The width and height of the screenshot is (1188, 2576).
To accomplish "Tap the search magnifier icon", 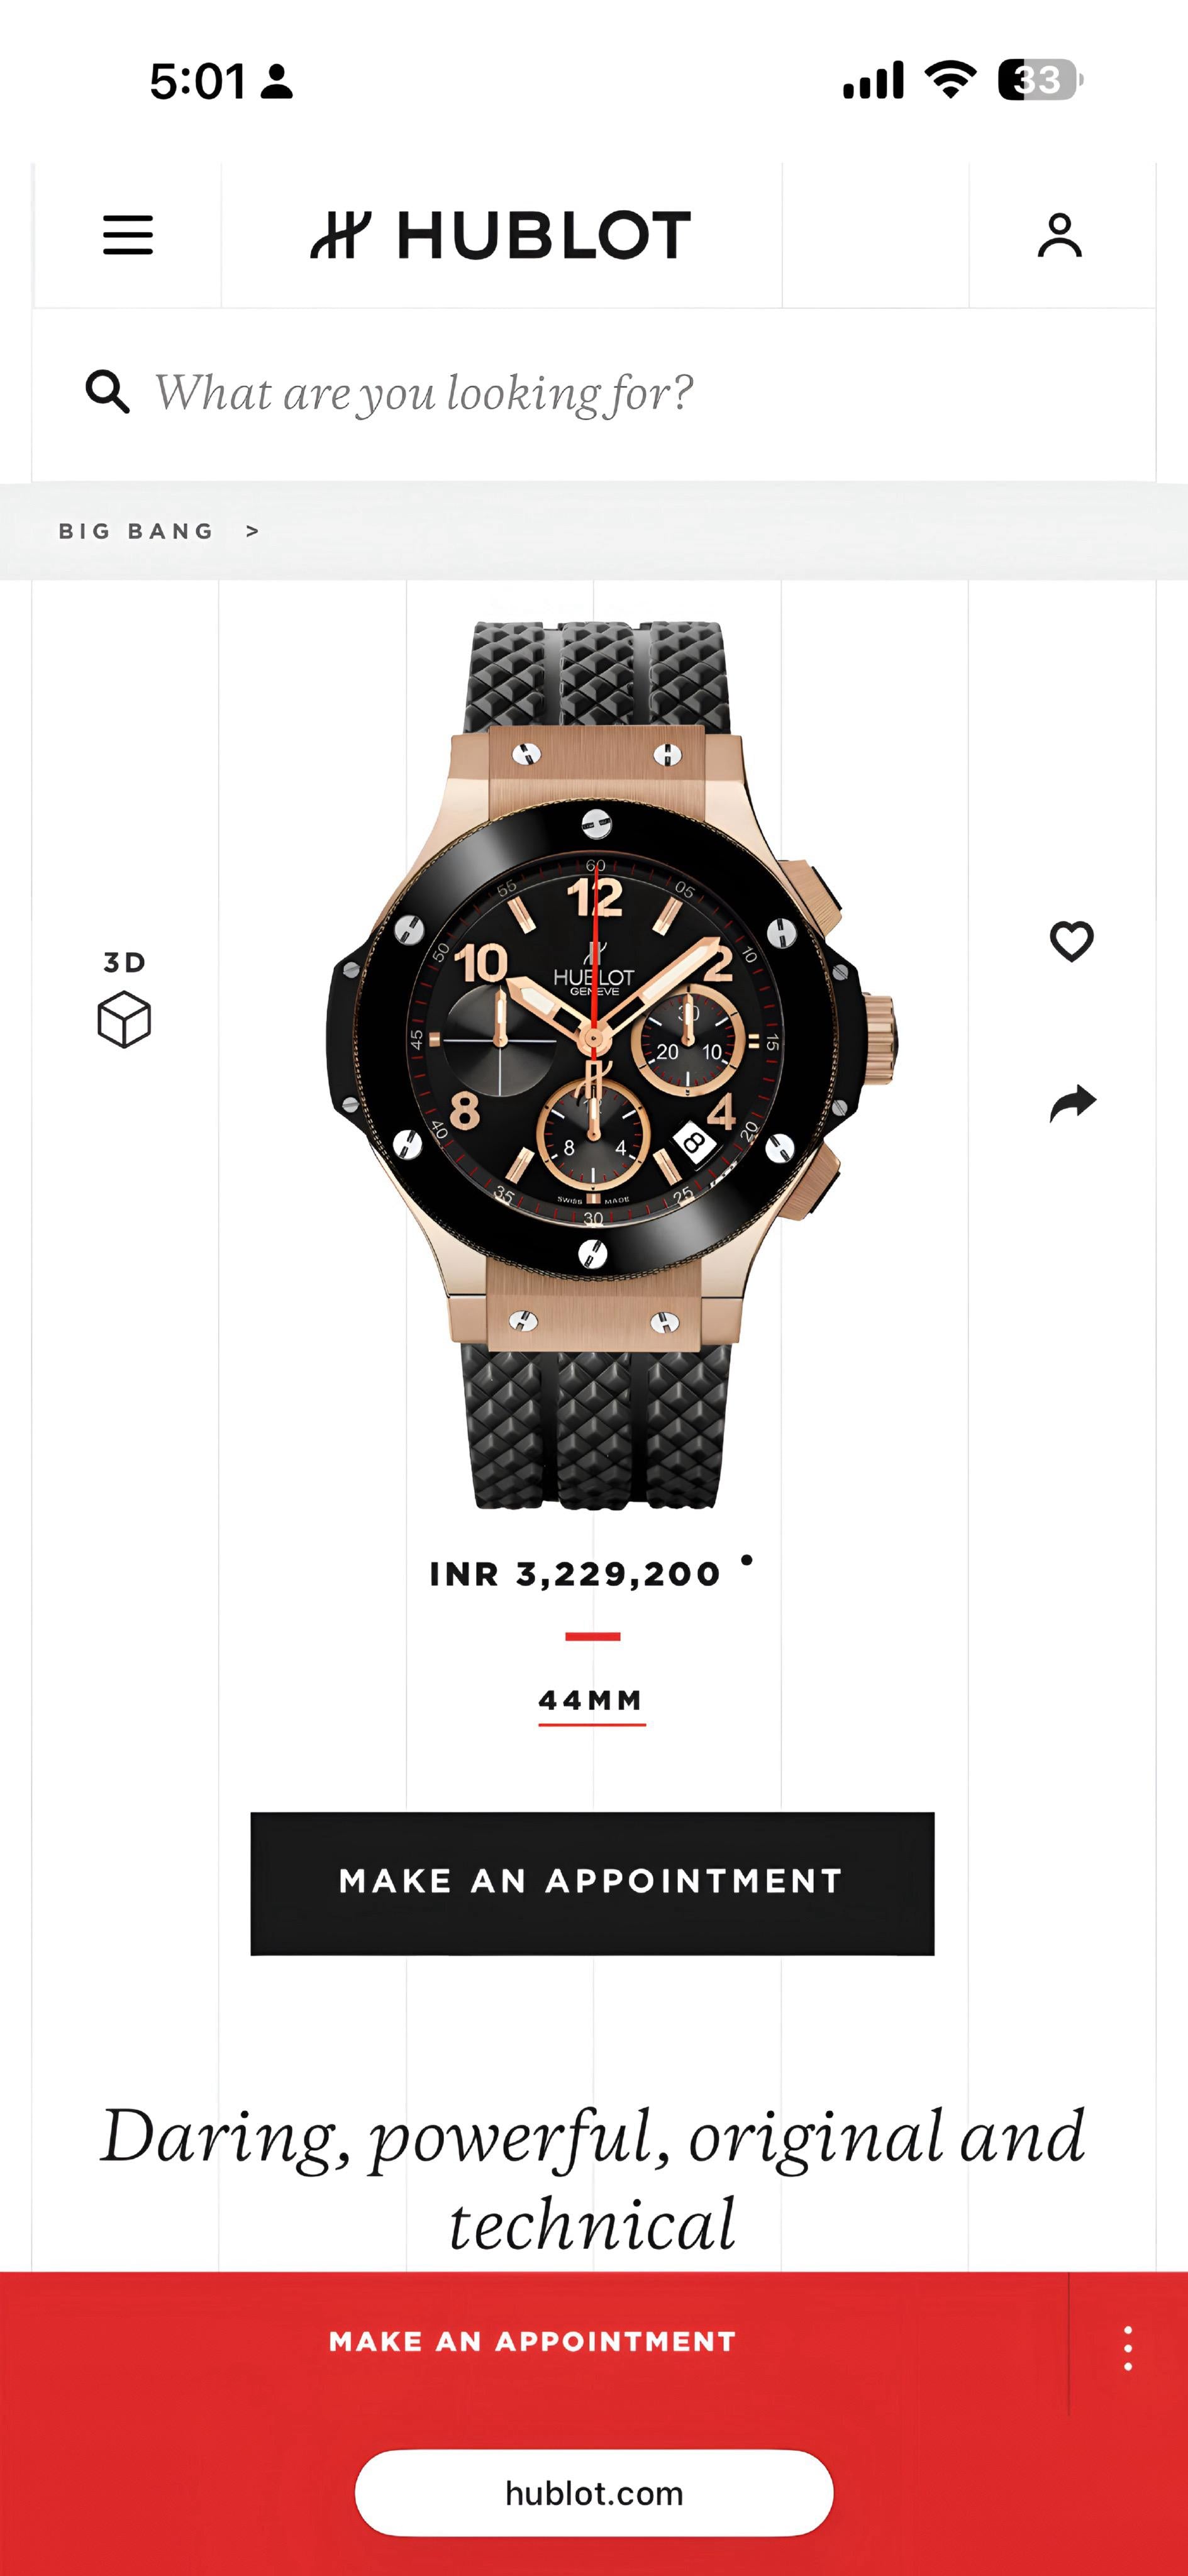I will (x=107, y=391).
